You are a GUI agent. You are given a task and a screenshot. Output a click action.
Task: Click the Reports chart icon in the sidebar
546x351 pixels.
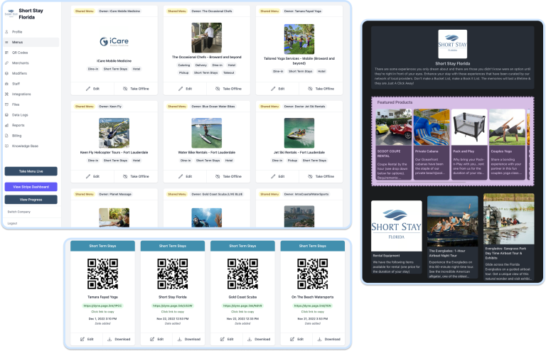[x=6, y=125]
